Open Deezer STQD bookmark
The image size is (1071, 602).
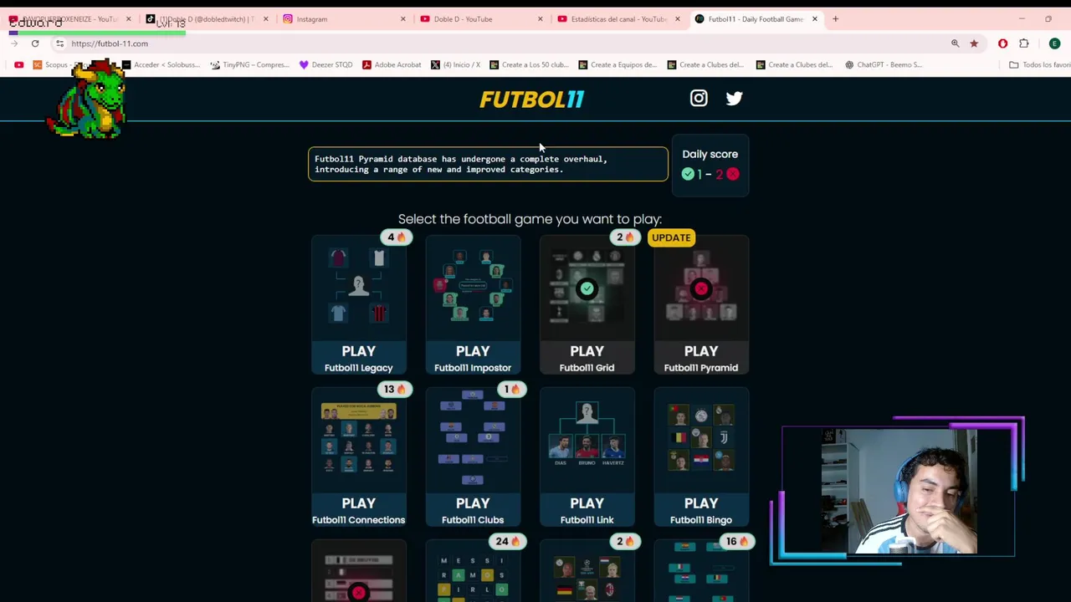pyautogui.click(x=325, y=64)
